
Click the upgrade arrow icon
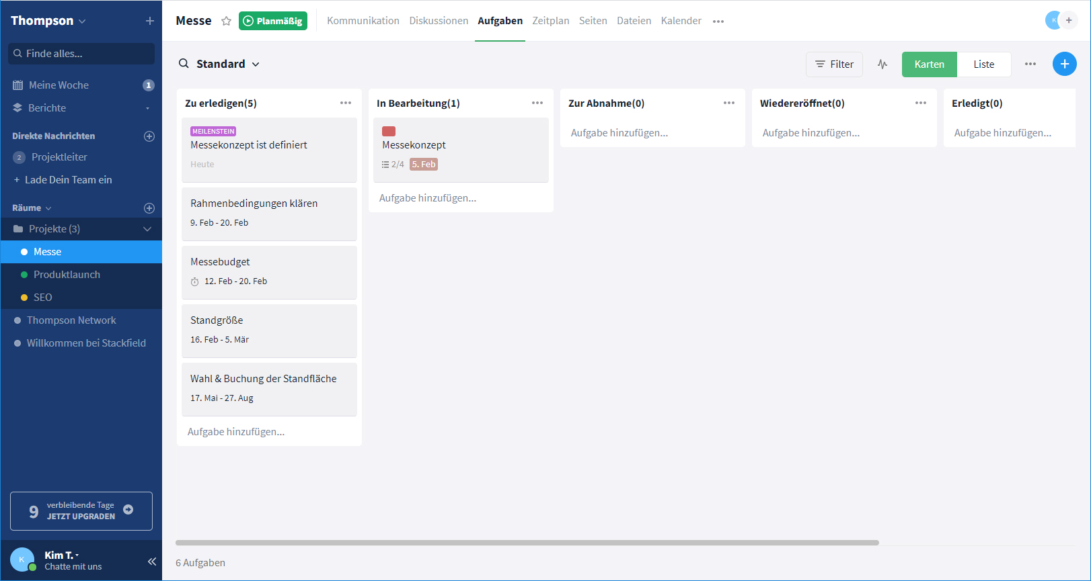tap(128, 510)
